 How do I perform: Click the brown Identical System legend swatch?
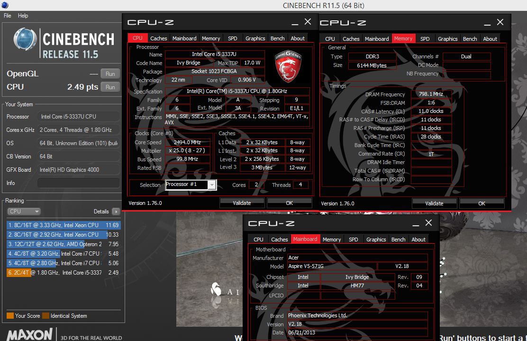tap(45, 315)
